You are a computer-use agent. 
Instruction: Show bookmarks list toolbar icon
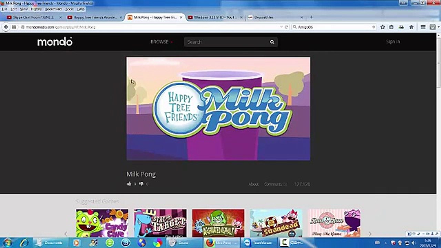[391, 27]
